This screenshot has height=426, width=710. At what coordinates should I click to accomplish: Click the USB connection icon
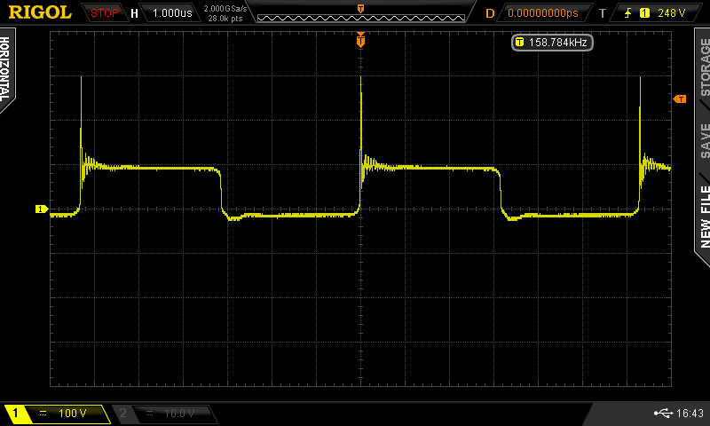click(662, 414)
